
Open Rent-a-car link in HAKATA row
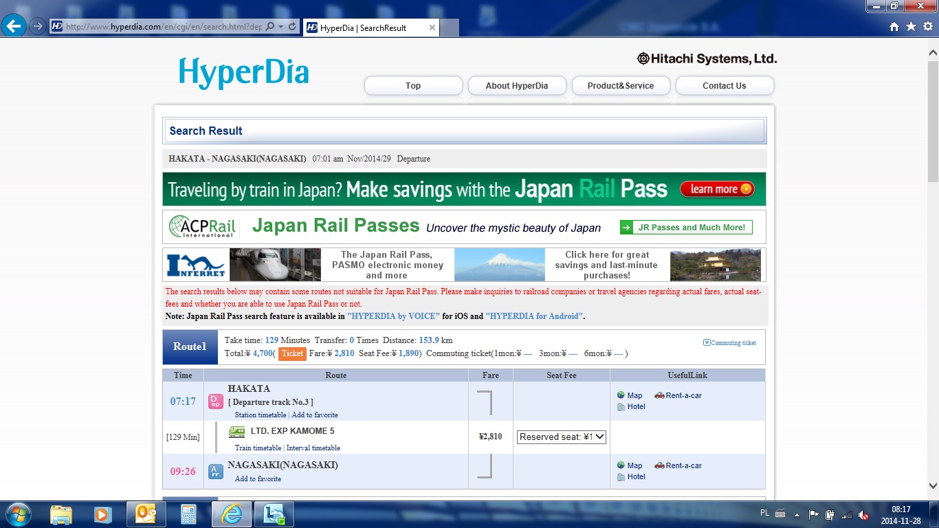[x=678, y=395]
